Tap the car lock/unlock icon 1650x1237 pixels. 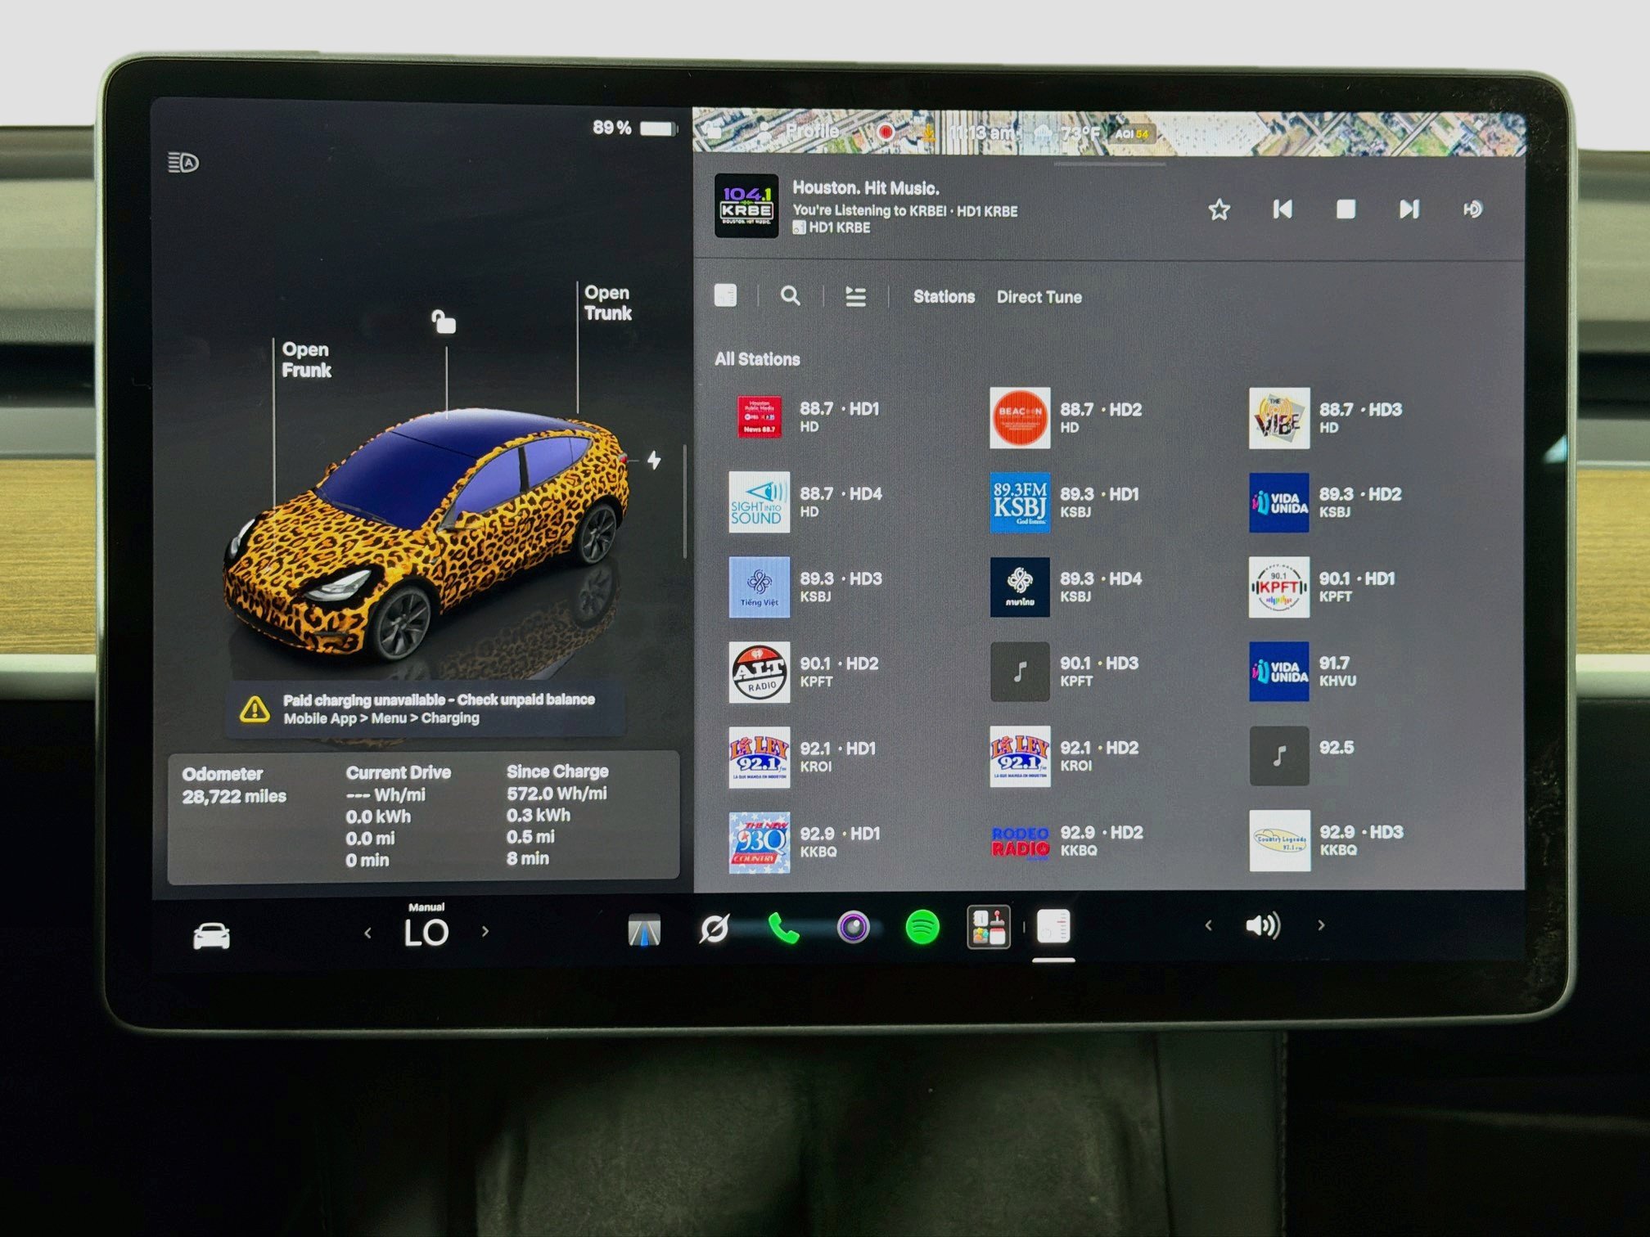coord(444,322)
